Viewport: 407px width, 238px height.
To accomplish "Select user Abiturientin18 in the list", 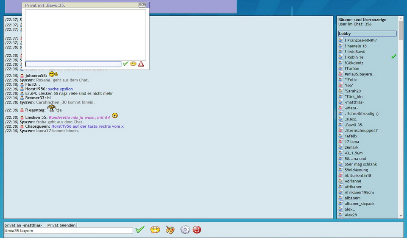I will pos(358,176).
